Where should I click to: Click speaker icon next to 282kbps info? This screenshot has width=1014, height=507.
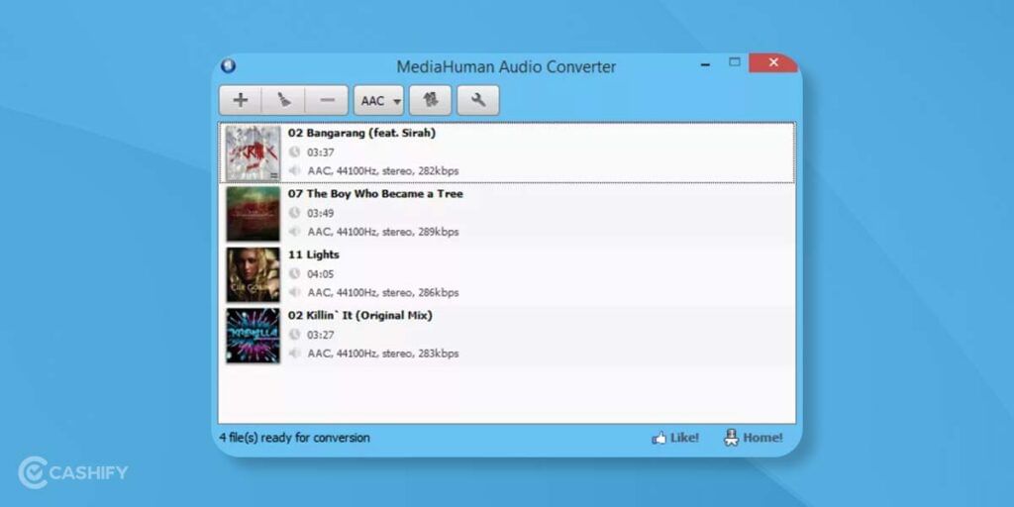coord(295,170)
